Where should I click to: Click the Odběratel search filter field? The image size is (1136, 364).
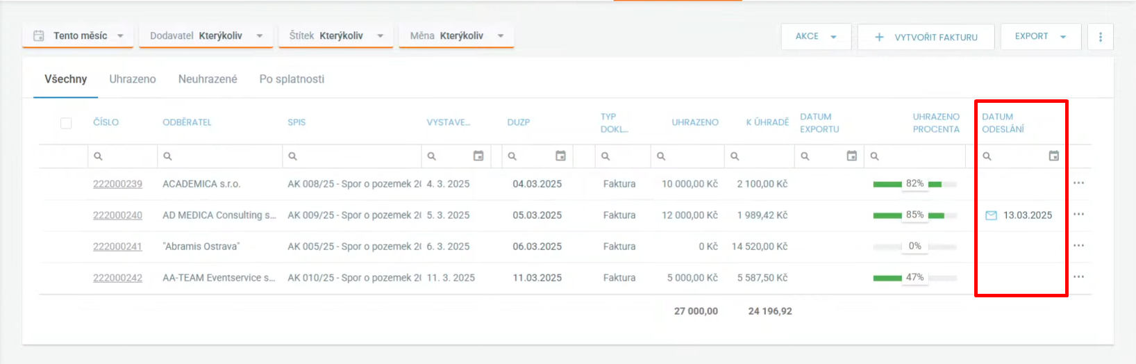click(222, 156)
